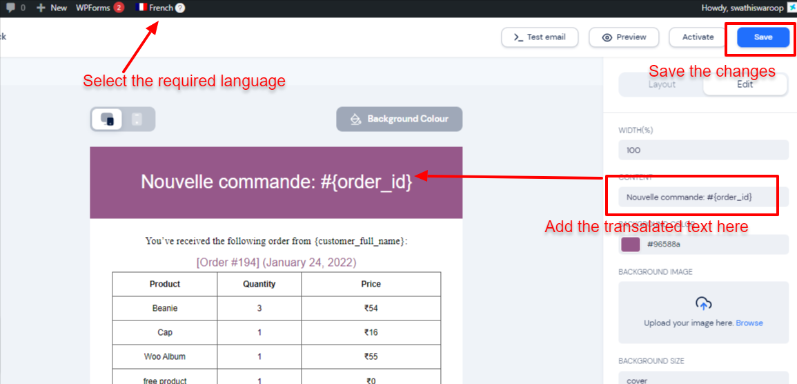Click the Test email button
Screen dimensions: 797x384
coord(540,37)
